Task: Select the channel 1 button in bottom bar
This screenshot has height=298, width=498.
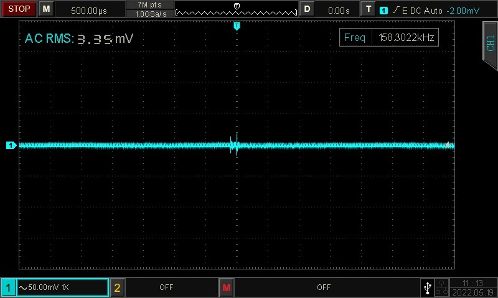Action: [x=8, y=287]
